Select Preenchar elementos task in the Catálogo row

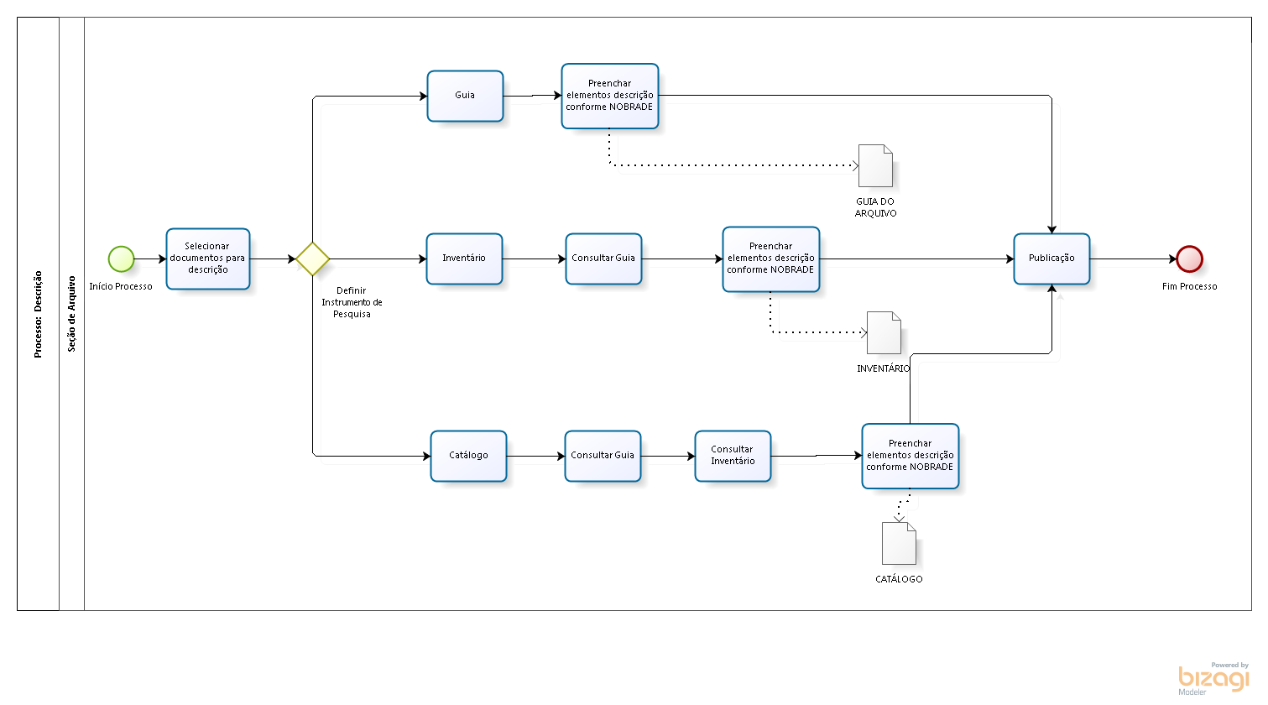coord(910,456)
